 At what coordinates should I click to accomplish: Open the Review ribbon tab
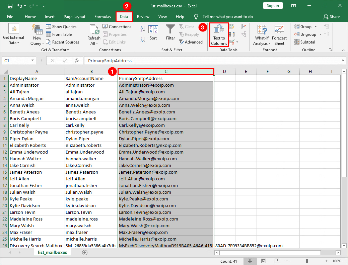point(143,16)
